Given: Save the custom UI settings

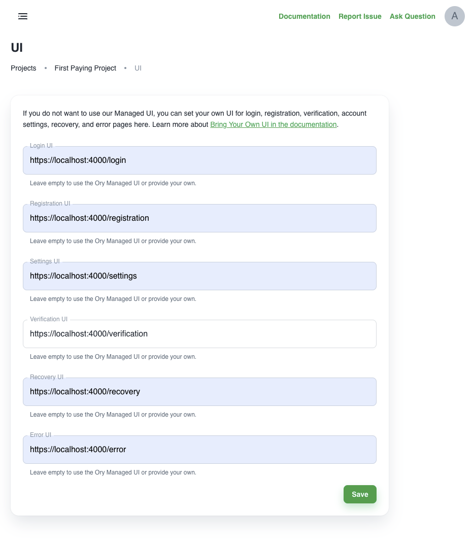Looking at the screenshot, I should point(360,494).
